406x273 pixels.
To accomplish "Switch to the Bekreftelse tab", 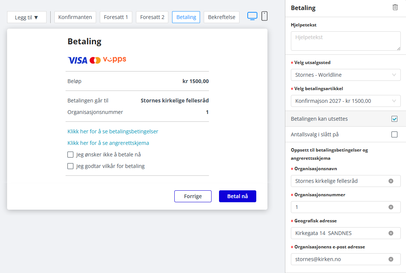I will (x=222, y=17).
